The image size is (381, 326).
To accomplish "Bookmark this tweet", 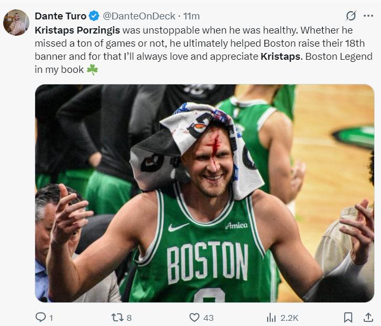I will click(x=348, y=317).
